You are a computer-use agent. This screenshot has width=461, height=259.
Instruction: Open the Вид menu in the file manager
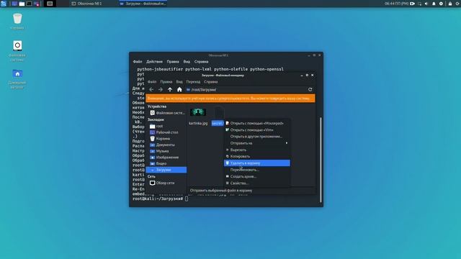tap(179, 81)
